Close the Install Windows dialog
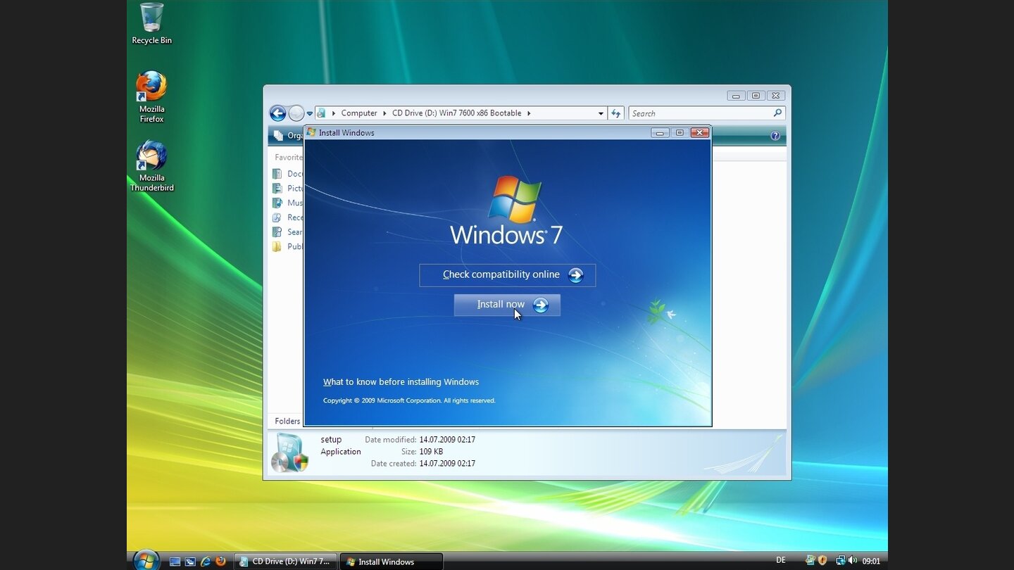Screen dimensions: 1014x570 coord(699,132)
